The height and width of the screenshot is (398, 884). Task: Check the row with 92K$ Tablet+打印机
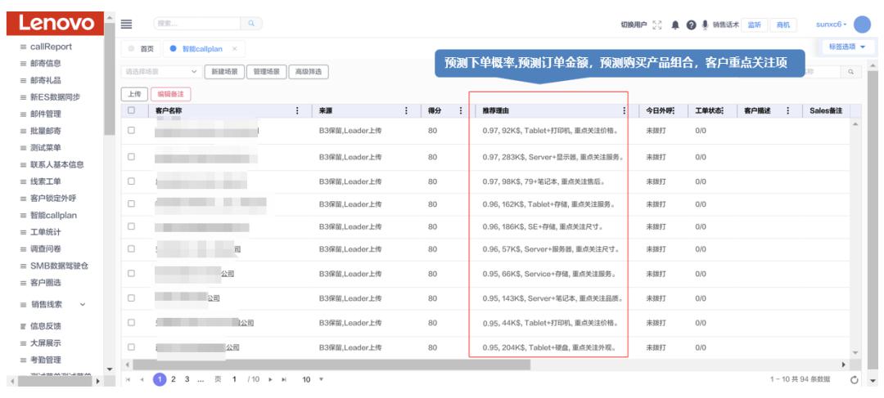pos(131,130)
